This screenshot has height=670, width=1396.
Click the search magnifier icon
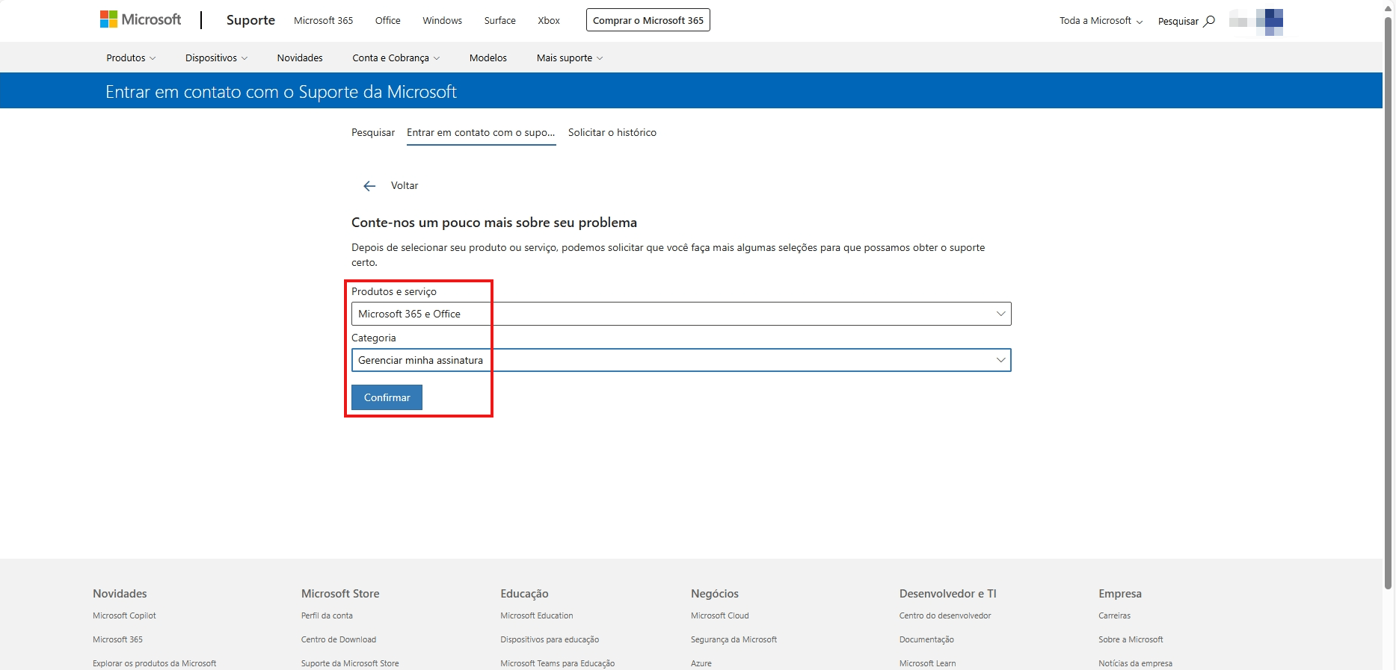tap(1209, 21)
